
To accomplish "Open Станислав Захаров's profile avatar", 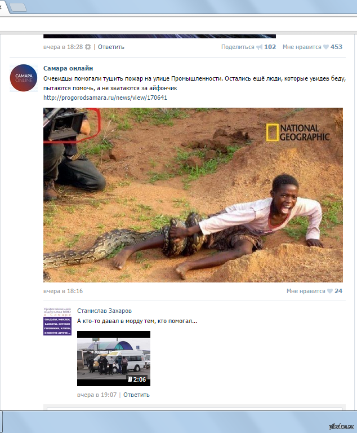I will (x=57, y=322).
